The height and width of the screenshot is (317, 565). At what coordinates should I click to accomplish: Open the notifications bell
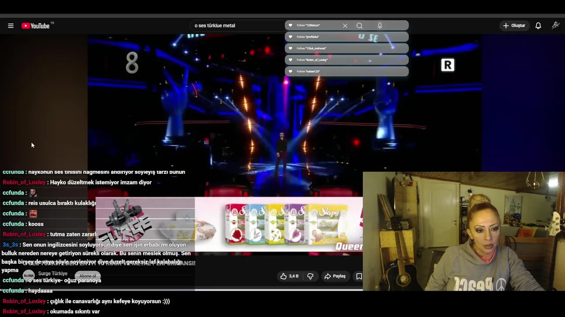tap(538, 26)
